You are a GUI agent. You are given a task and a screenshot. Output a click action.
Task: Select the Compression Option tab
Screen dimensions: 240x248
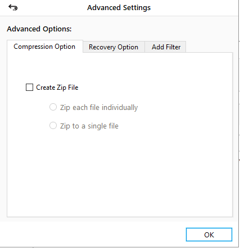click(44, 47)
